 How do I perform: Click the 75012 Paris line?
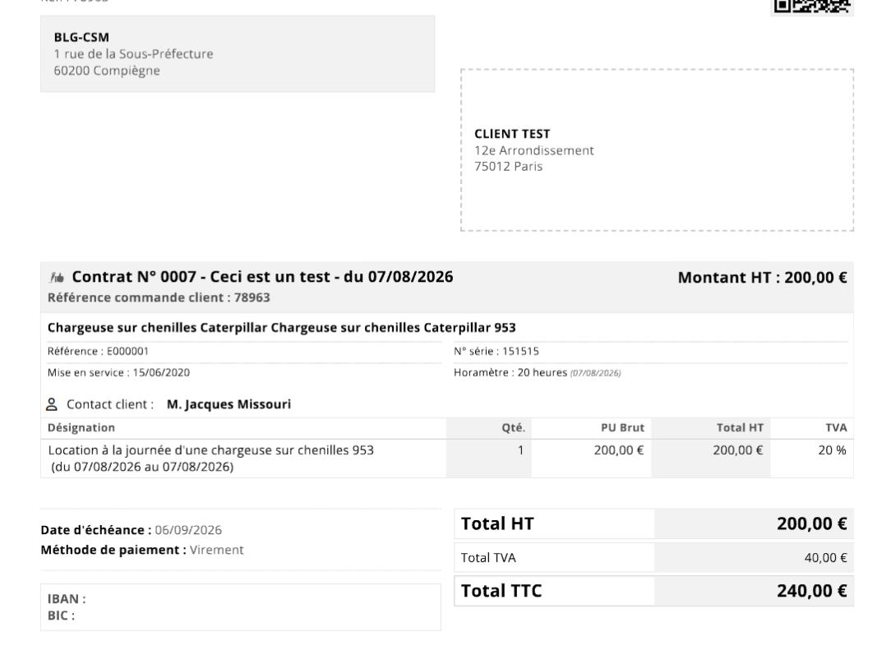509,167
